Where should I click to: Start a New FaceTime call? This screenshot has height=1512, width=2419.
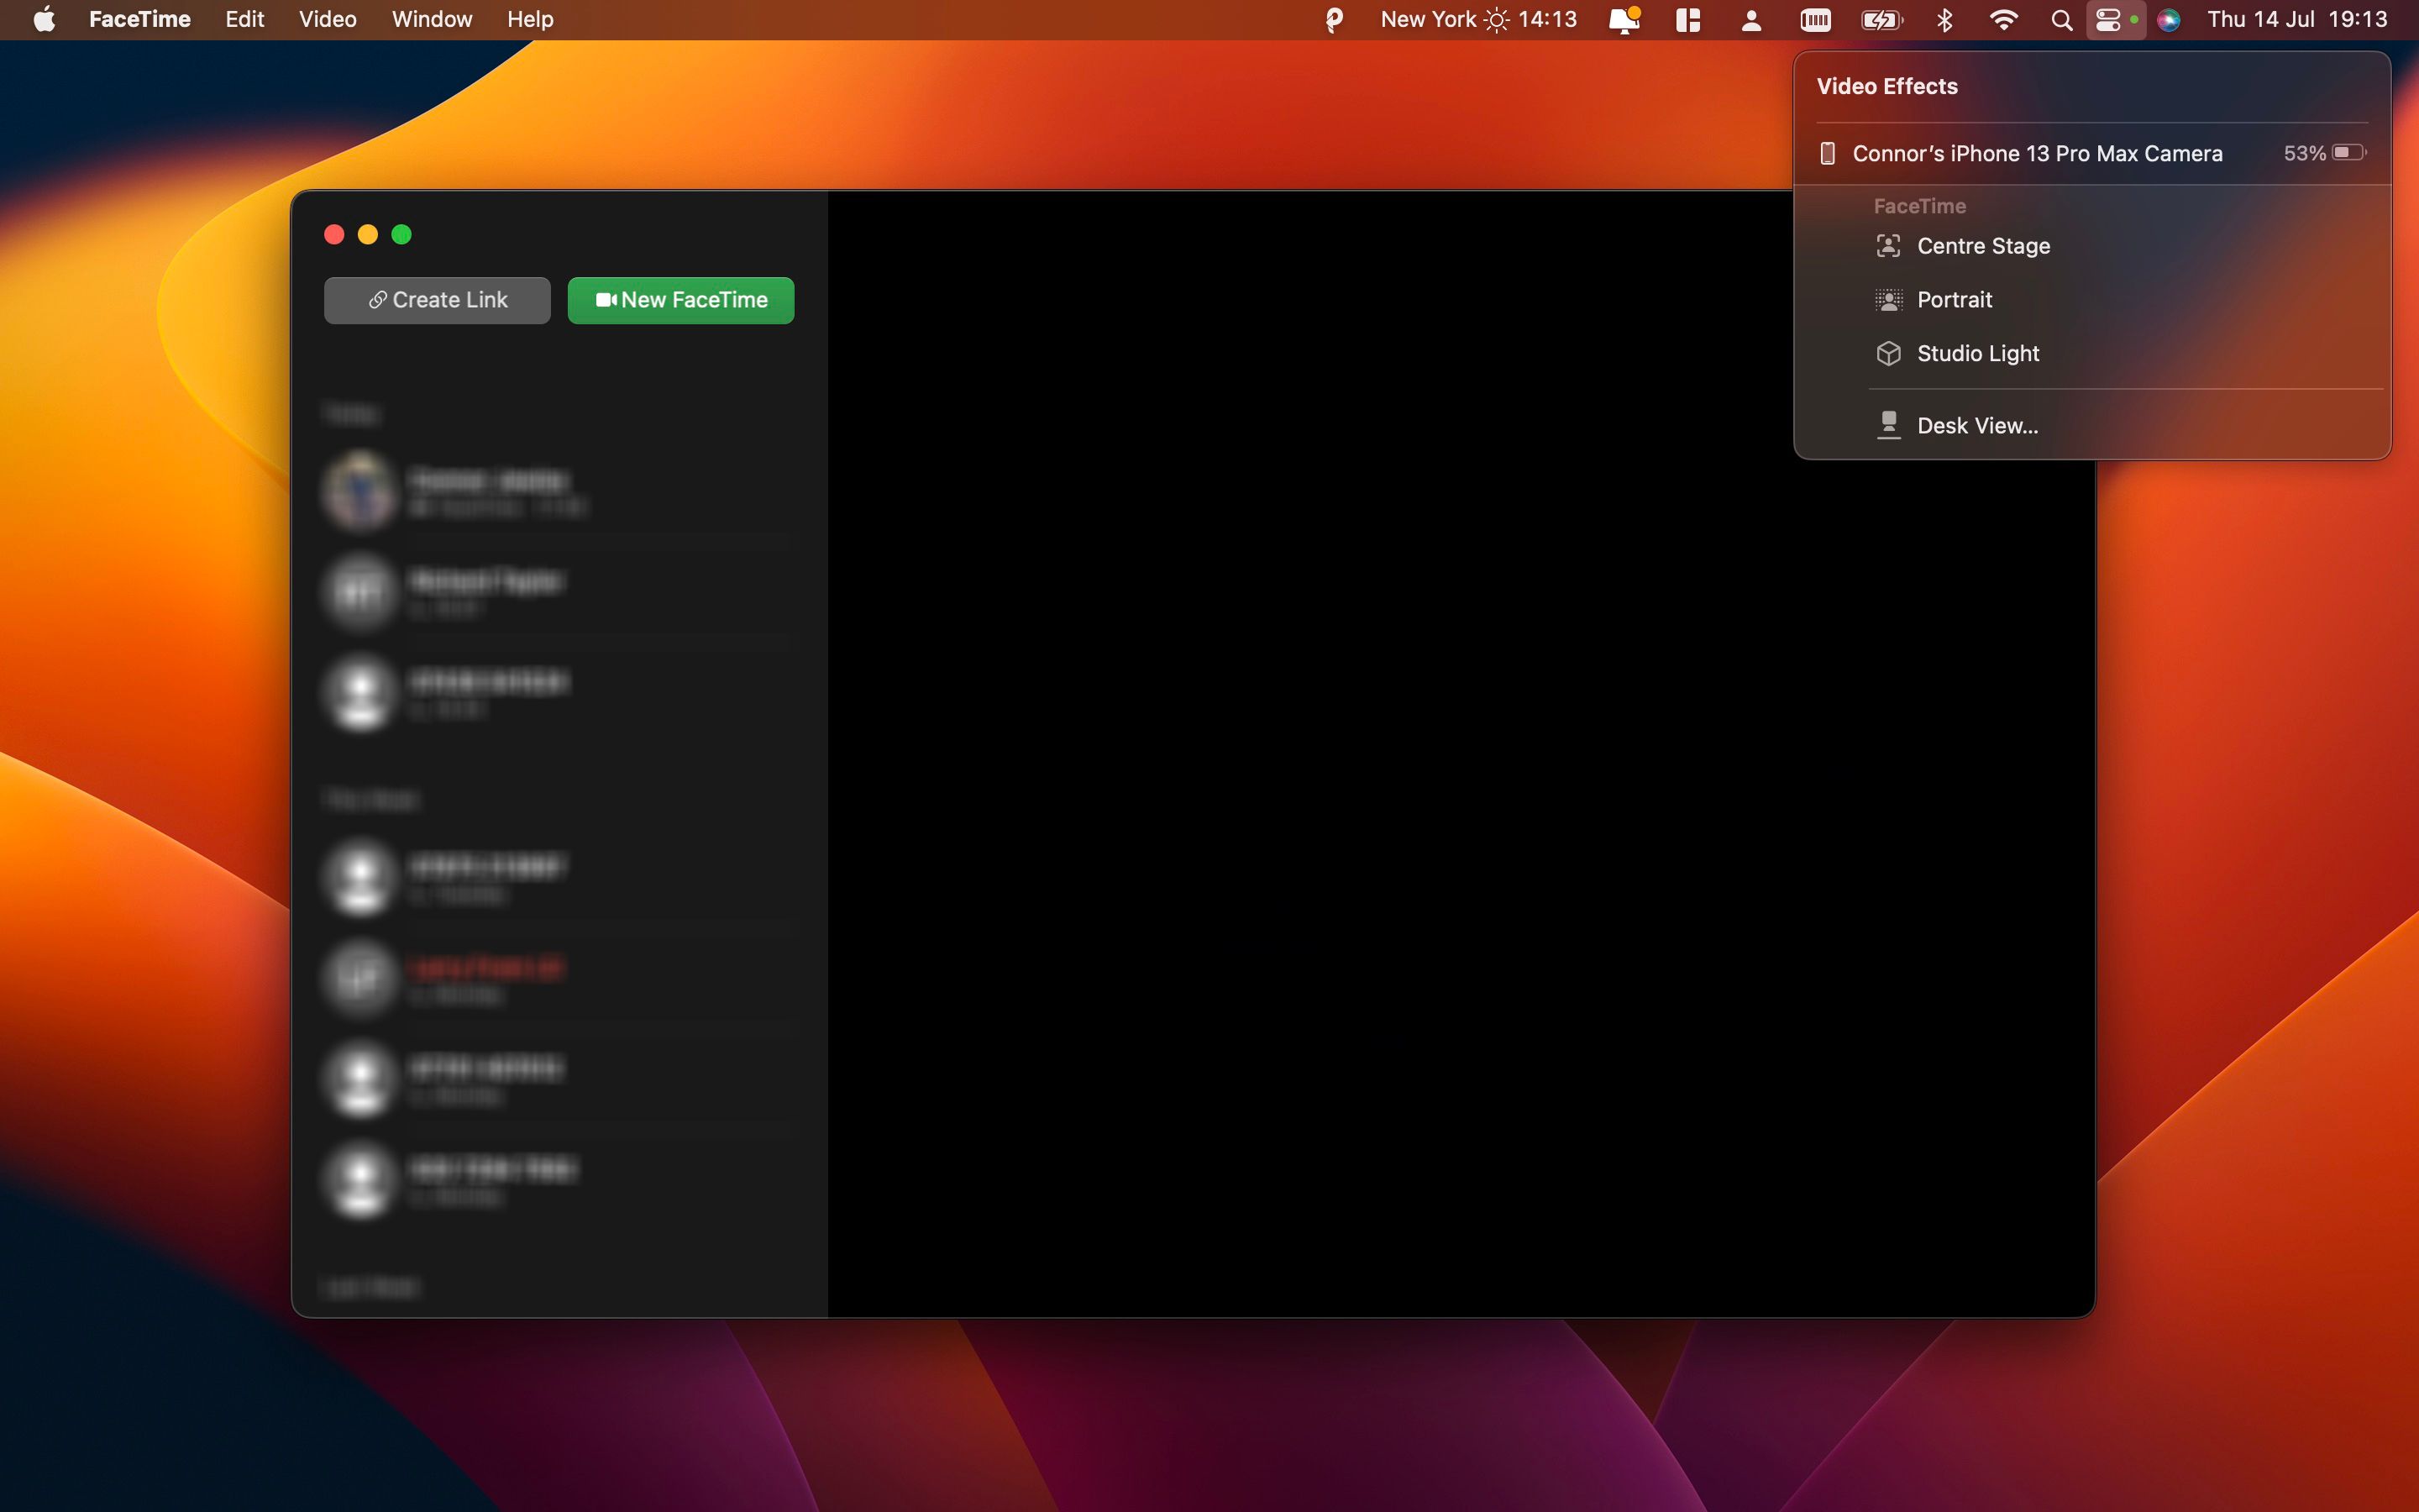680,300
